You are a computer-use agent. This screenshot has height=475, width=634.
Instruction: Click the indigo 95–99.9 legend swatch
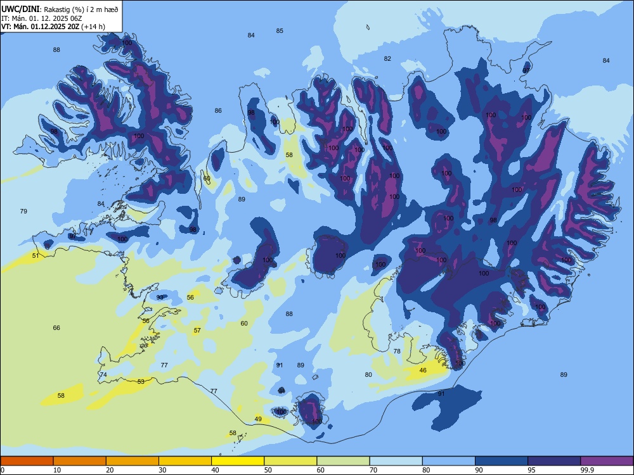coord(554,461)
